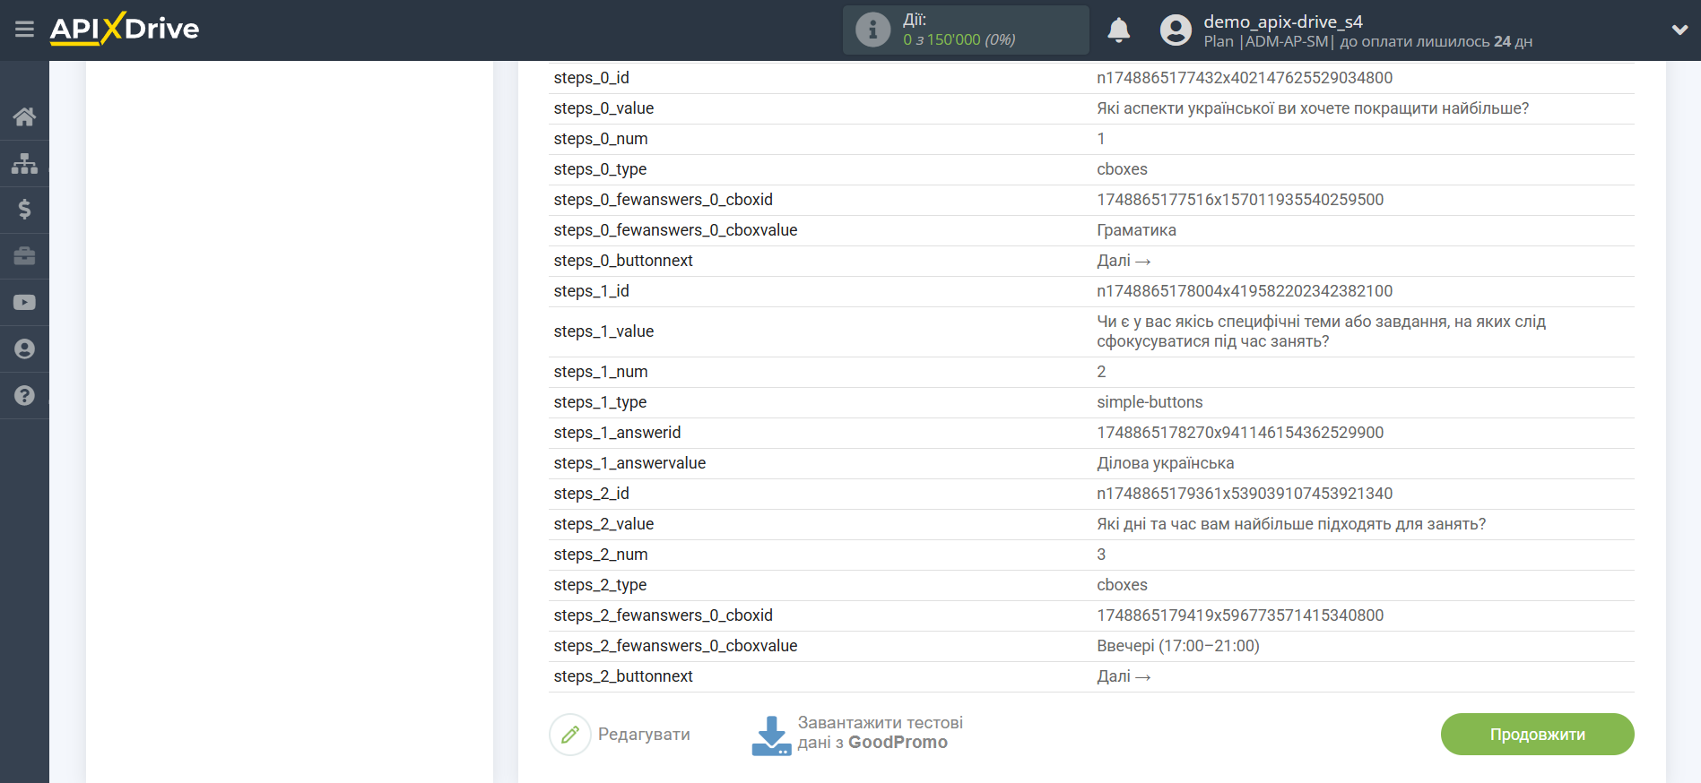Screen dimensions: 1701x783
Task: Open the notifications bell
Action: 1118,30
